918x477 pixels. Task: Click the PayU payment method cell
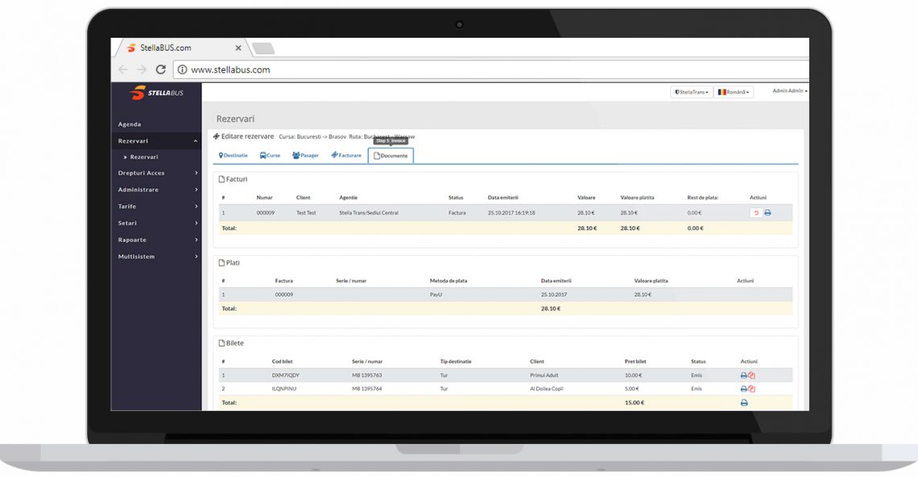pyautogui.click(x=436, y=294)
